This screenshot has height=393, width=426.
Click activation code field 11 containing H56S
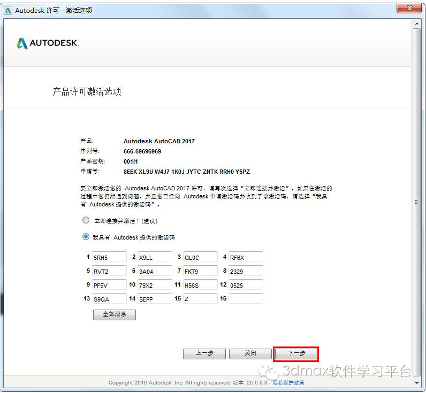201,284
